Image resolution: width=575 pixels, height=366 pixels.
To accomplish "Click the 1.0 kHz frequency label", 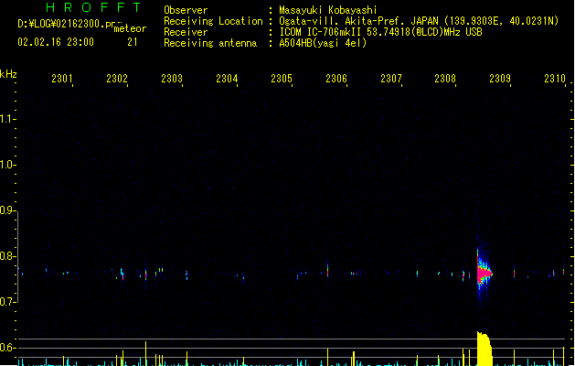I will tap(7, 165).
